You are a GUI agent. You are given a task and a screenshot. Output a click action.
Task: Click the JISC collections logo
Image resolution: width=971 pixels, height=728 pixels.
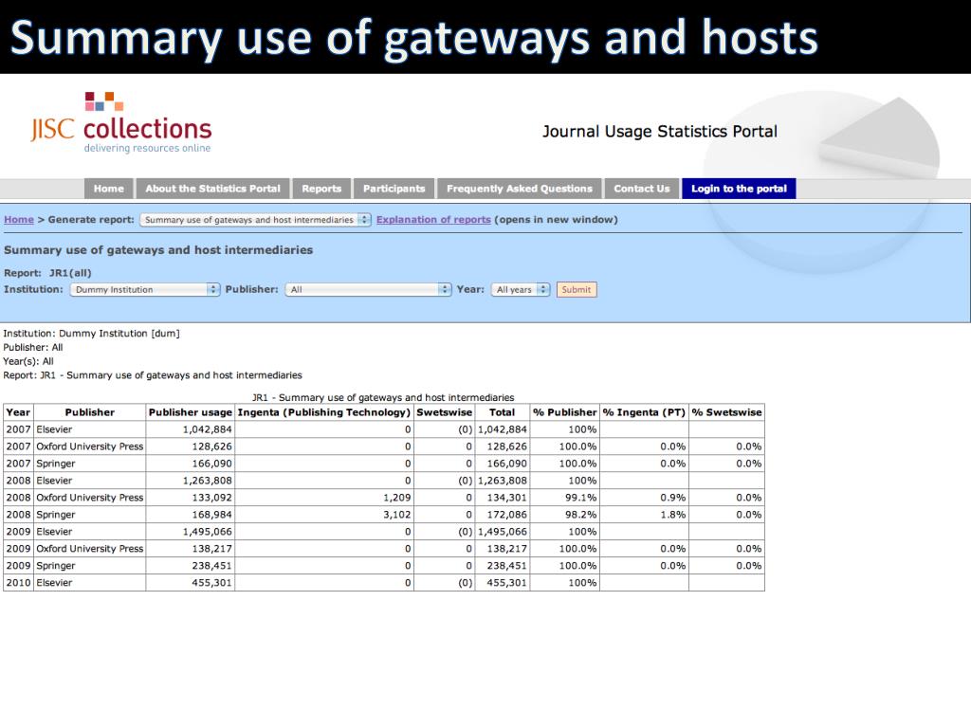pos(120,122)
